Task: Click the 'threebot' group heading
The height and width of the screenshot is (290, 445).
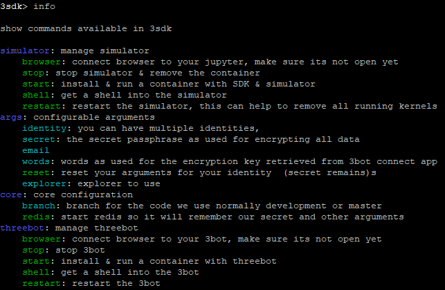Action: pos(22,228)
